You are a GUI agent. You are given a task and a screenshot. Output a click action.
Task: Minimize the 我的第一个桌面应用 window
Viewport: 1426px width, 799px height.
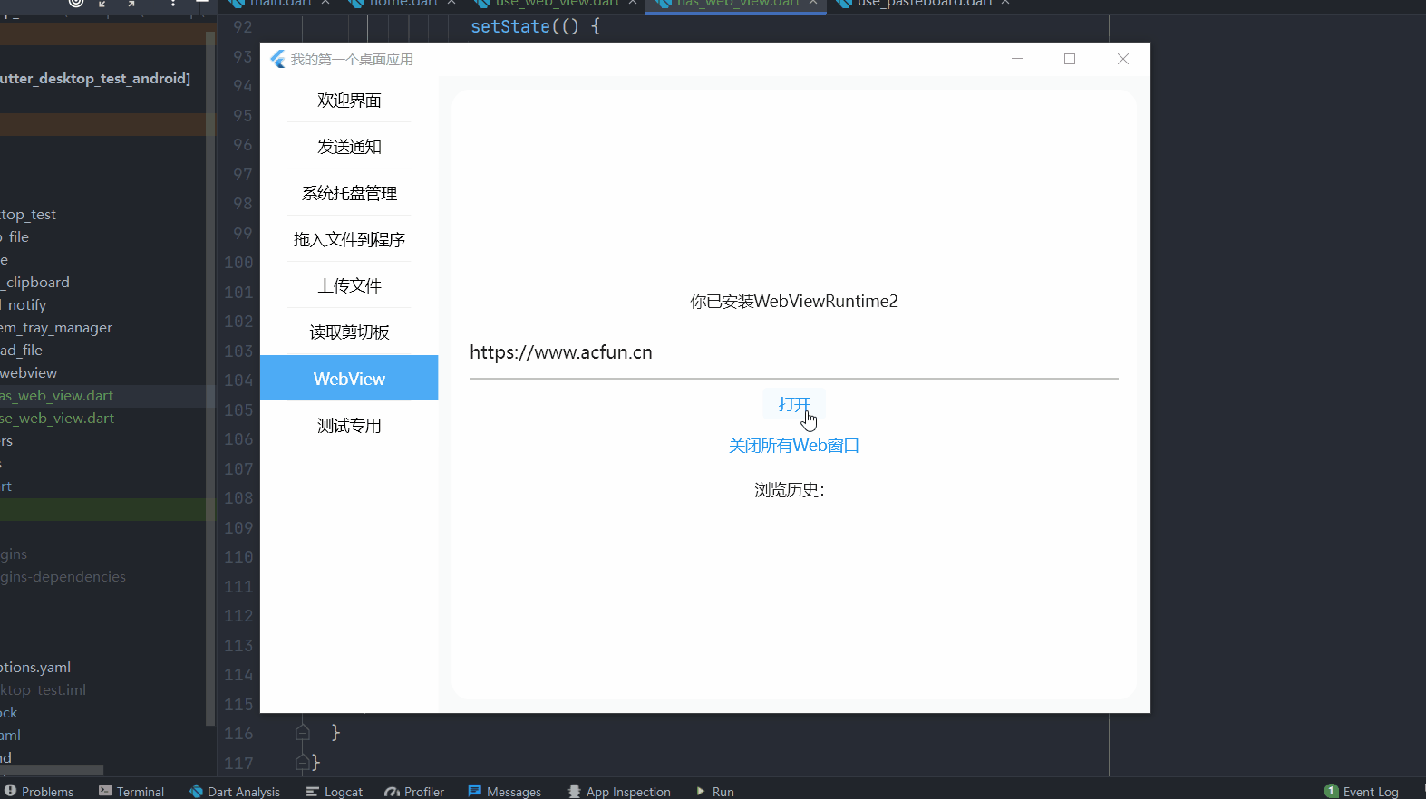pos(1017,59)
